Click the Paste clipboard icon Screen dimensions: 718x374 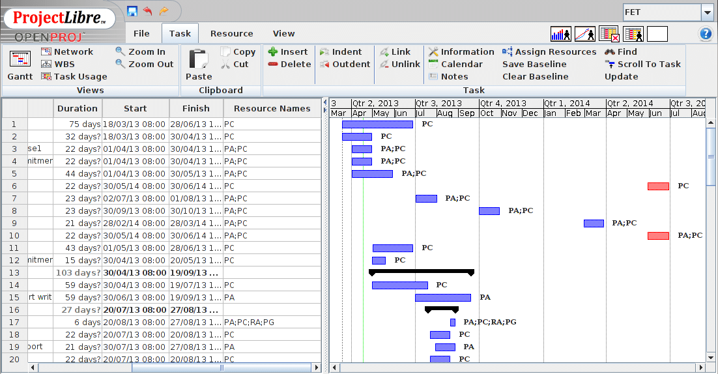pyautogui.click(x=199, y=65)
